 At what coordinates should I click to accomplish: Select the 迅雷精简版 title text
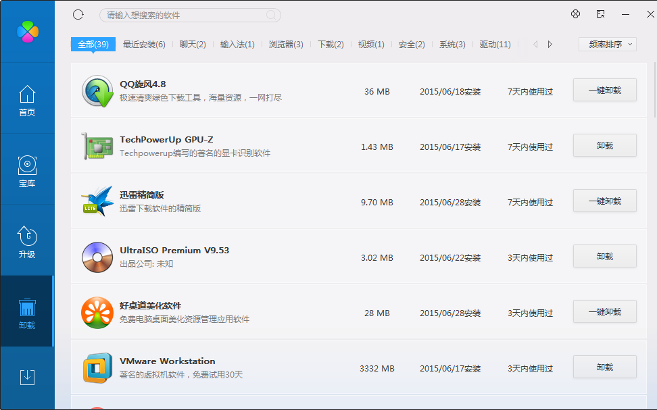(x=142, y=195)
